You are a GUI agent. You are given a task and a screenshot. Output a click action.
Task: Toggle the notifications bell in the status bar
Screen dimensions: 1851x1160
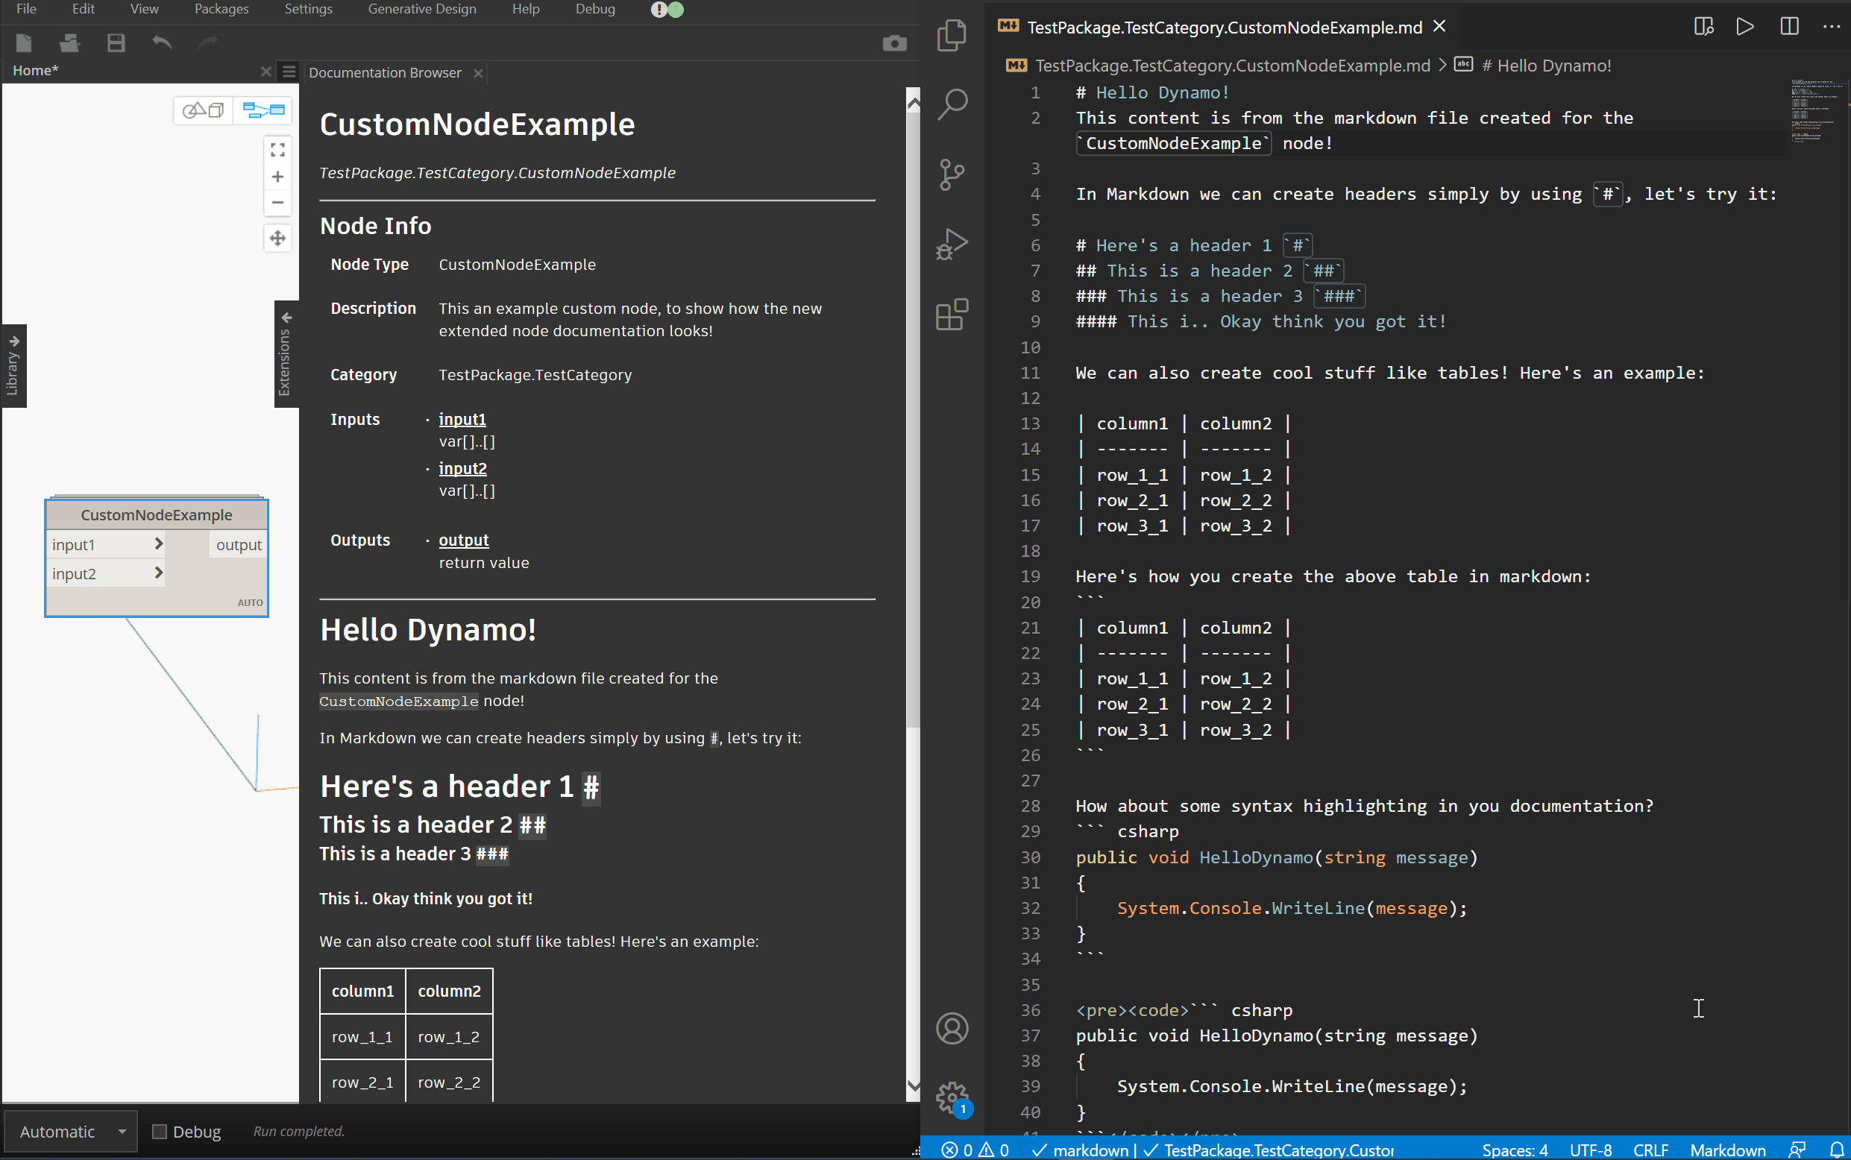[x=1835, y=1150]
